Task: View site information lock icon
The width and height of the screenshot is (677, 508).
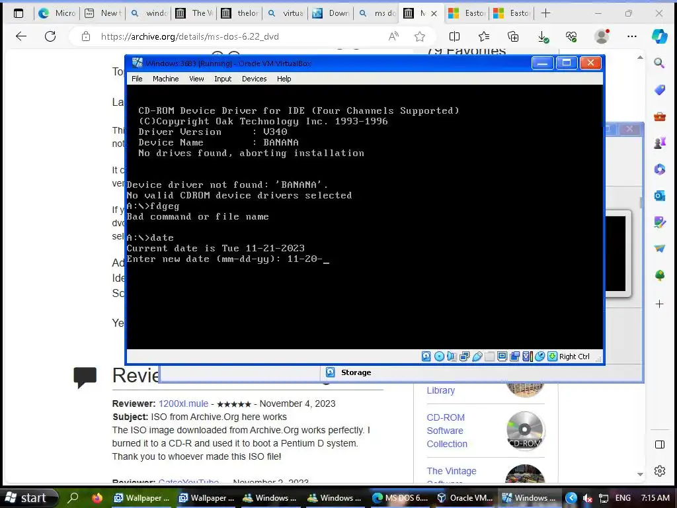Action: (x=86, y=36)
